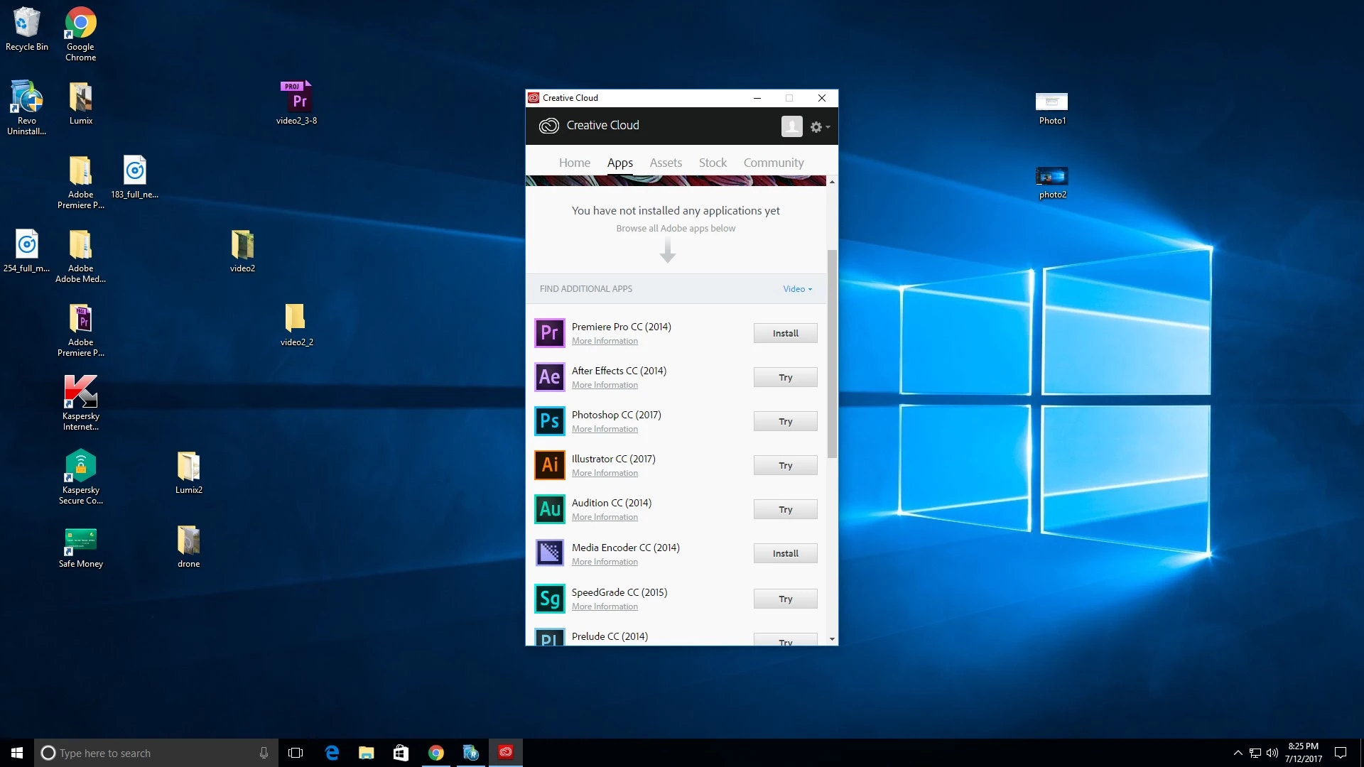Click the Illustrator Ai icon
The height and width of the screenshot is (767, 1364).
[549, 465]
